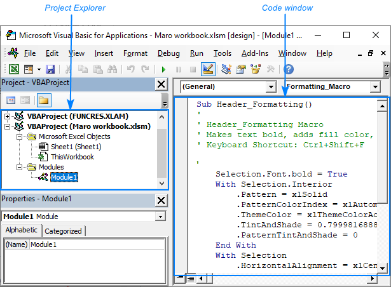The image size is (391, 287).
Task: Open the Format menu
Action: pyautogui.click(x=135, y=53)
